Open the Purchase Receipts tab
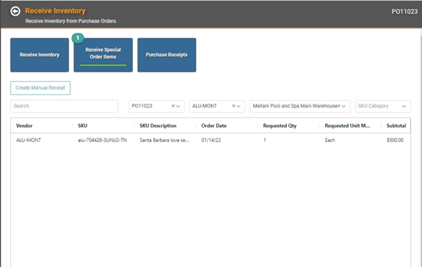This screenshot has height=267, width=422. coord(166,55)
